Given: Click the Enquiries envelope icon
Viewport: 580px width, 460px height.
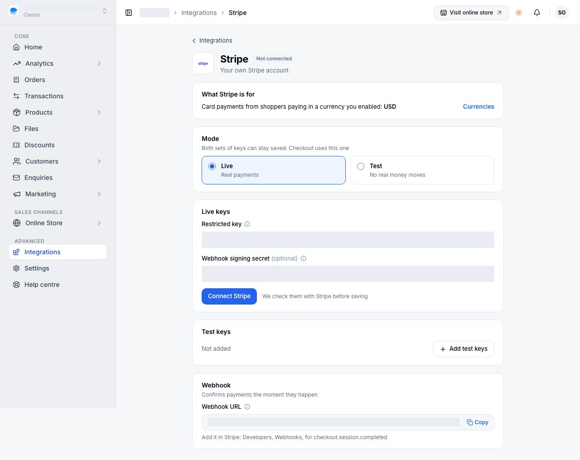Looking at the screenshot, I should pyautogui.click(x=16, y=178).
